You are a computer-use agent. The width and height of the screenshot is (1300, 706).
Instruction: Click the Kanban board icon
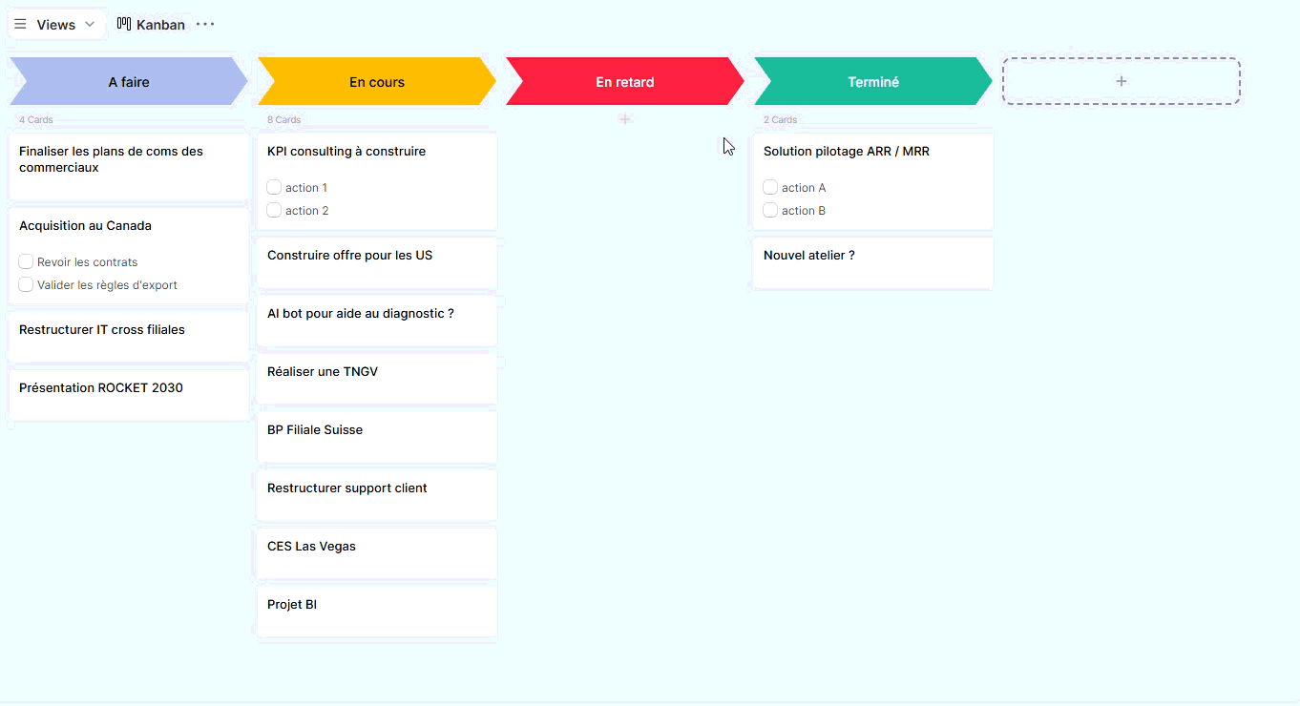point(124,24)
